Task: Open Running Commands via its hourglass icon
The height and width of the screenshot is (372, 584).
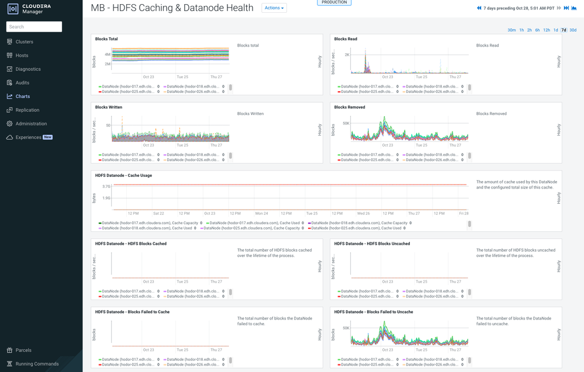Action: [10, 364]
